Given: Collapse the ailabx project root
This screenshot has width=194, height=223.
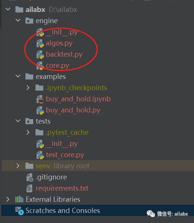Looking at the screenshot, I should (x=8, y=9).
